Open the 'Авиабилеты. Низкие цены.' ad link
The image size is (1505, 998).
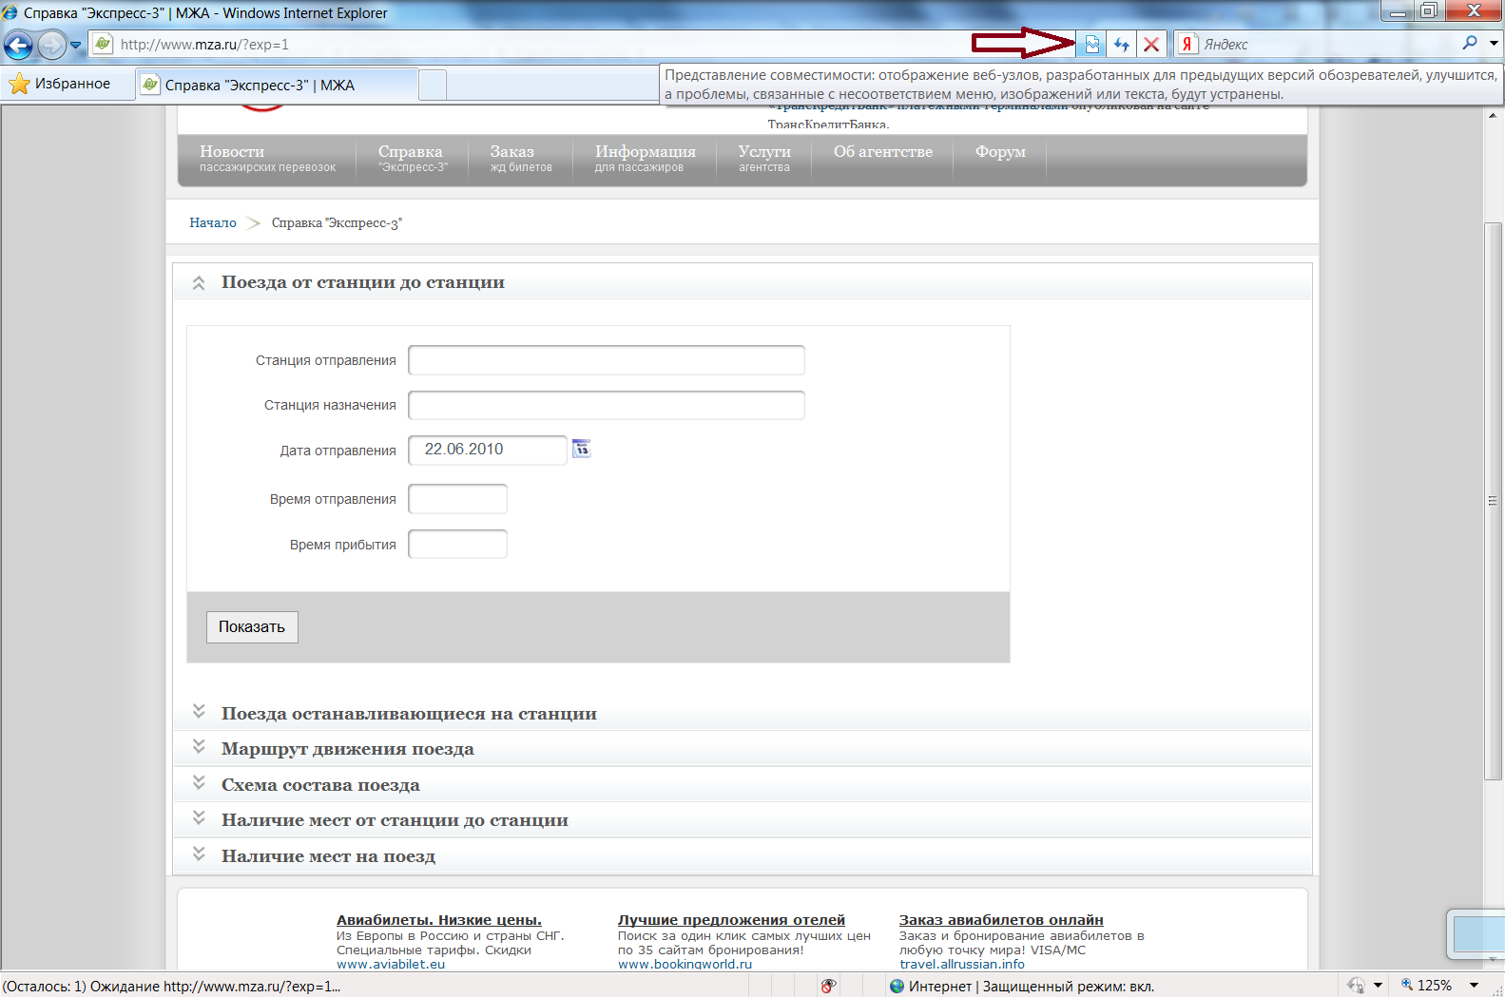point(438,920)
